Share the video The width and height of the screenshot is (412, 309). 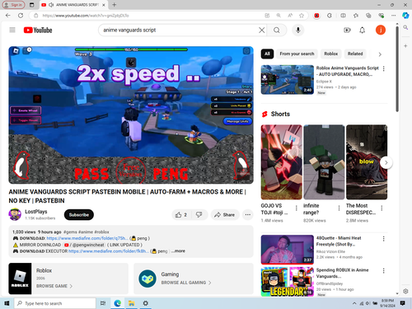point(225,215)
